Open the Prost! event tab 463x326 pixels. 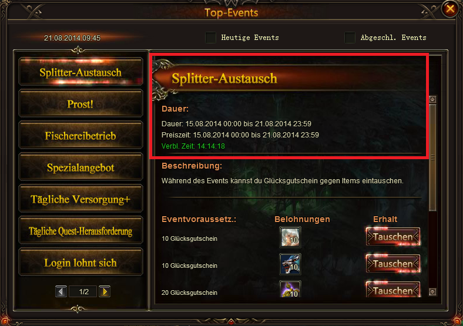point(80,104)
